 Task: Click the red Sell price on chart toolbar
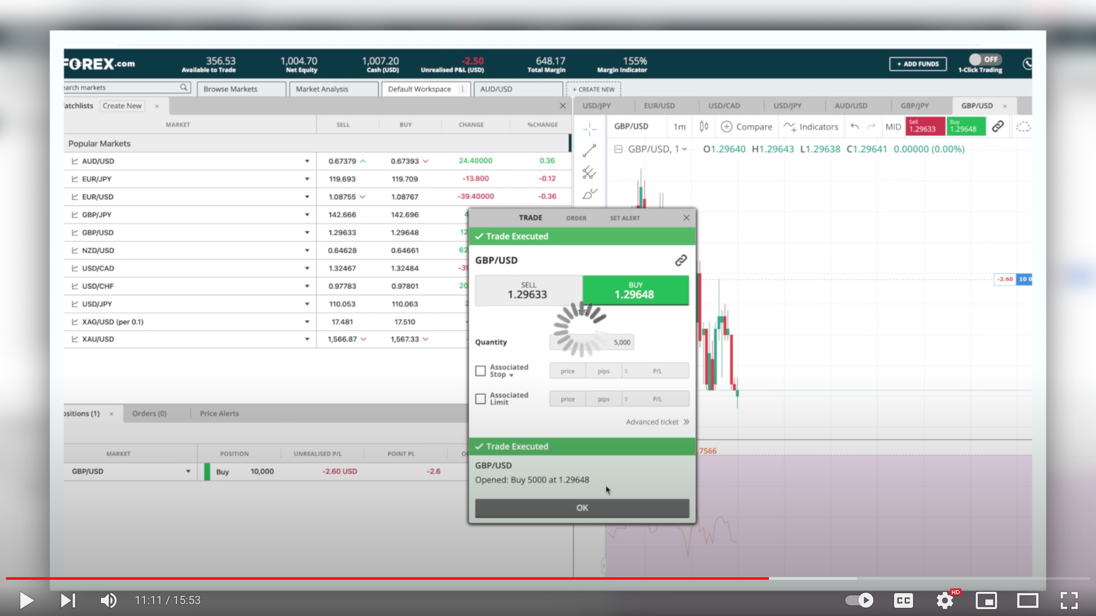tap(925, 126)
